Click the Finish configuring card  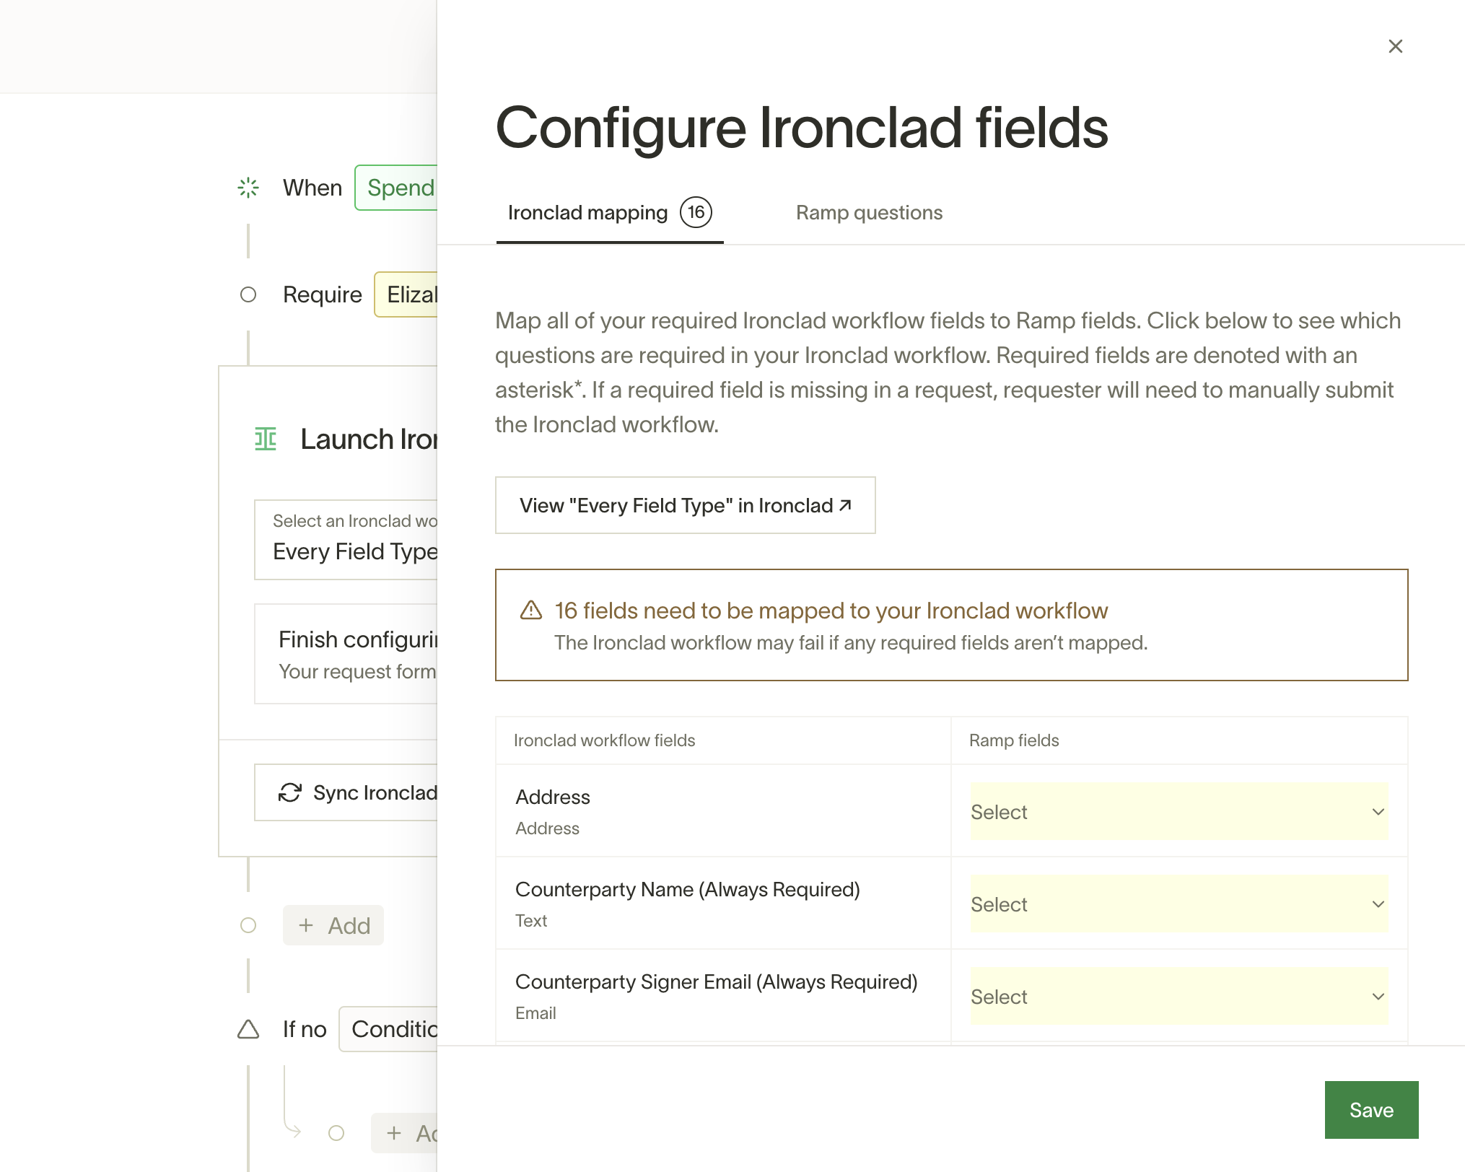346,654
